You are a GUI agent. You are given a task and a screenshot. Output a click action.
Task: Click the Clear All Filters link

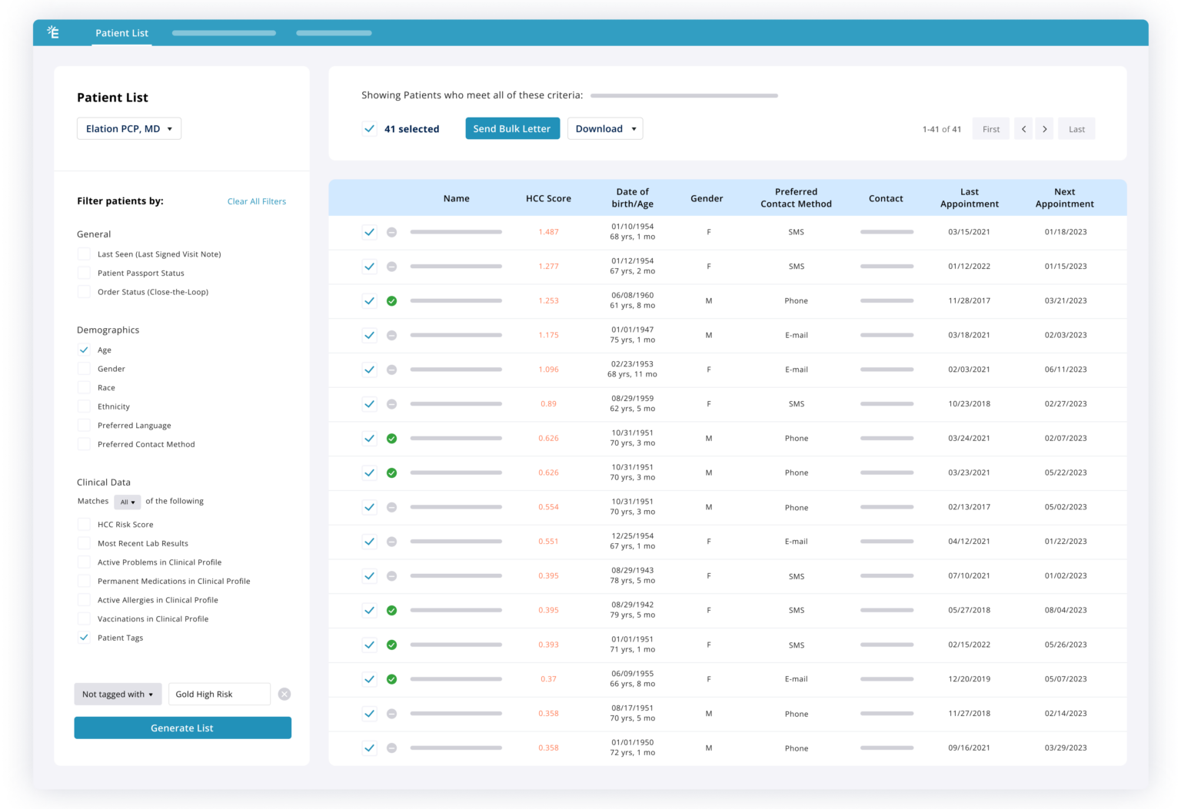256,201
